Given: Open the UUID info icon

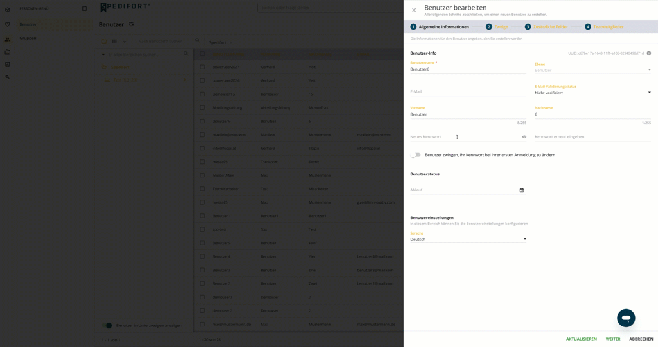Looking at the screenshot, I should tap(649, 53).
